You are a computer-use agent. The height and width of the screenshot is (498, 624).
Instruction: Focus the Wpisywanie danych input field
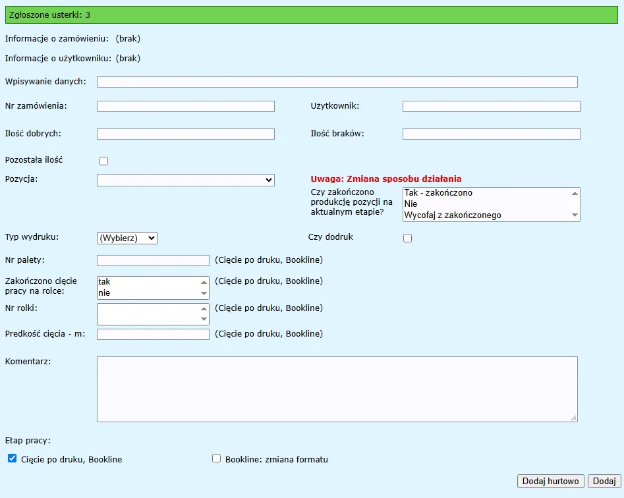337,82
